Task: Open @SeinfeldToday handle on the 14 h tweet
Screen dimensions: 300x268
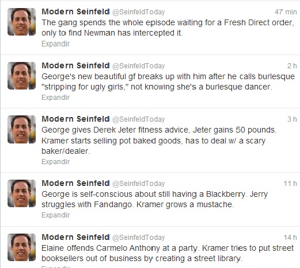Action: tap(138, 238)
